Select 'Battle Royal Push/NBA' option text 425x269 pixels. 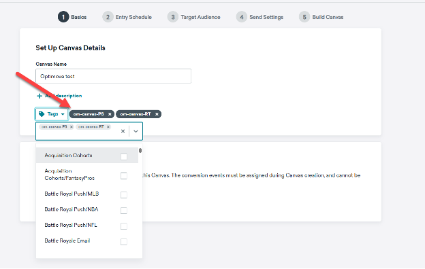[x=72, y=209]
